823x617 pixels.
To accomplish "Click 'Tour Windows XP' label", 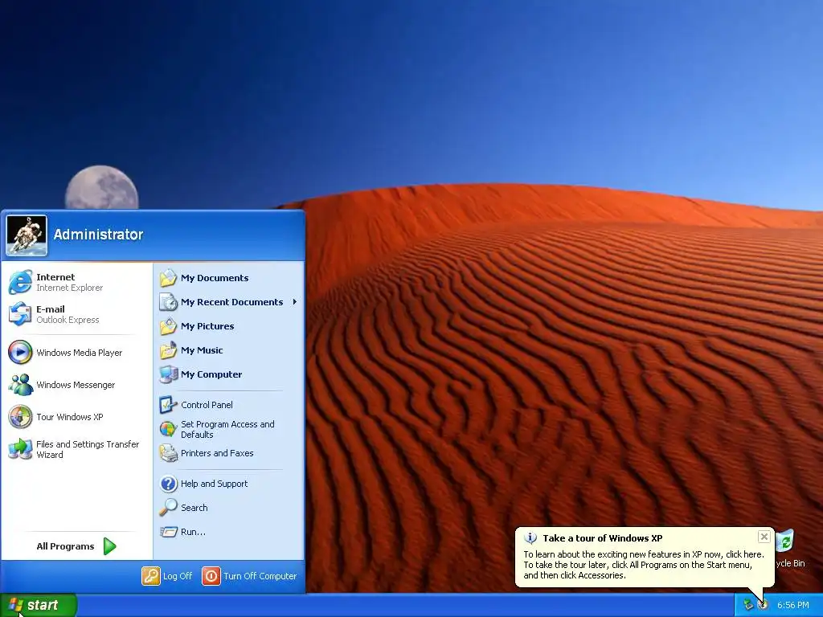I will tap(70, 417).
